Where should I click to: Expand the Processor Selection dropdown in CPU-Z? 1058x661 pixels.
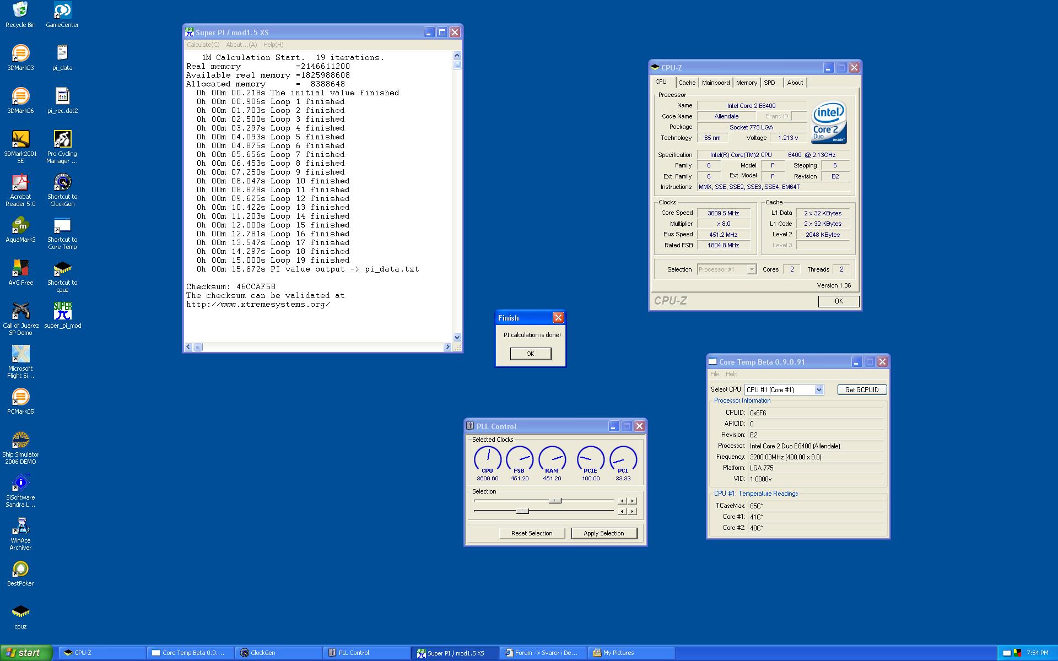tap(751, 269)
